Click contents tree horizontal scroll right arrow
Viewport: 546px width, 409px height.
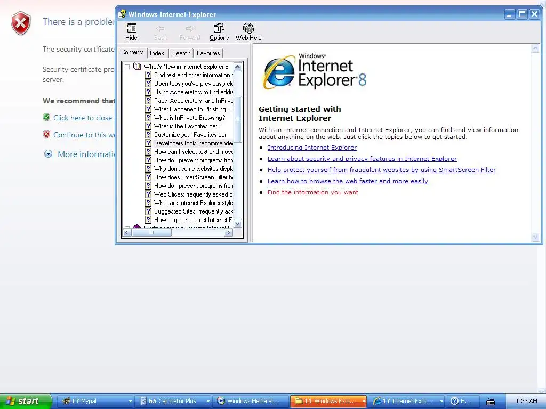[228, 233]
